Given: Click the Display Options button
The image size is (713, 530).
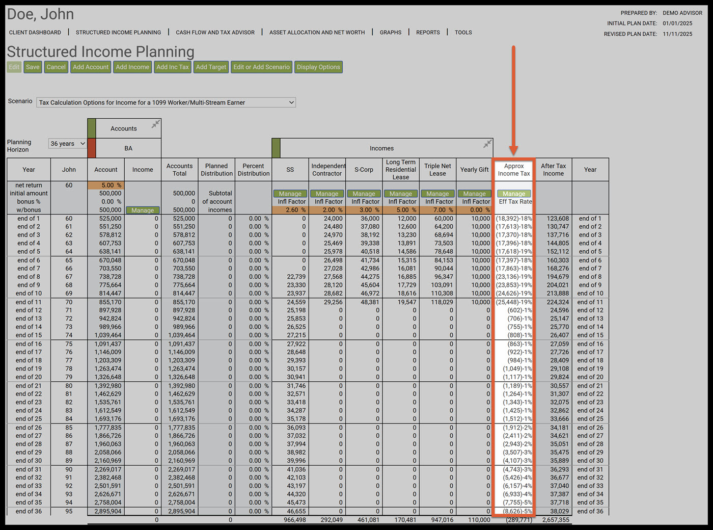Looking at the screenshot, I should click(318, 67).
